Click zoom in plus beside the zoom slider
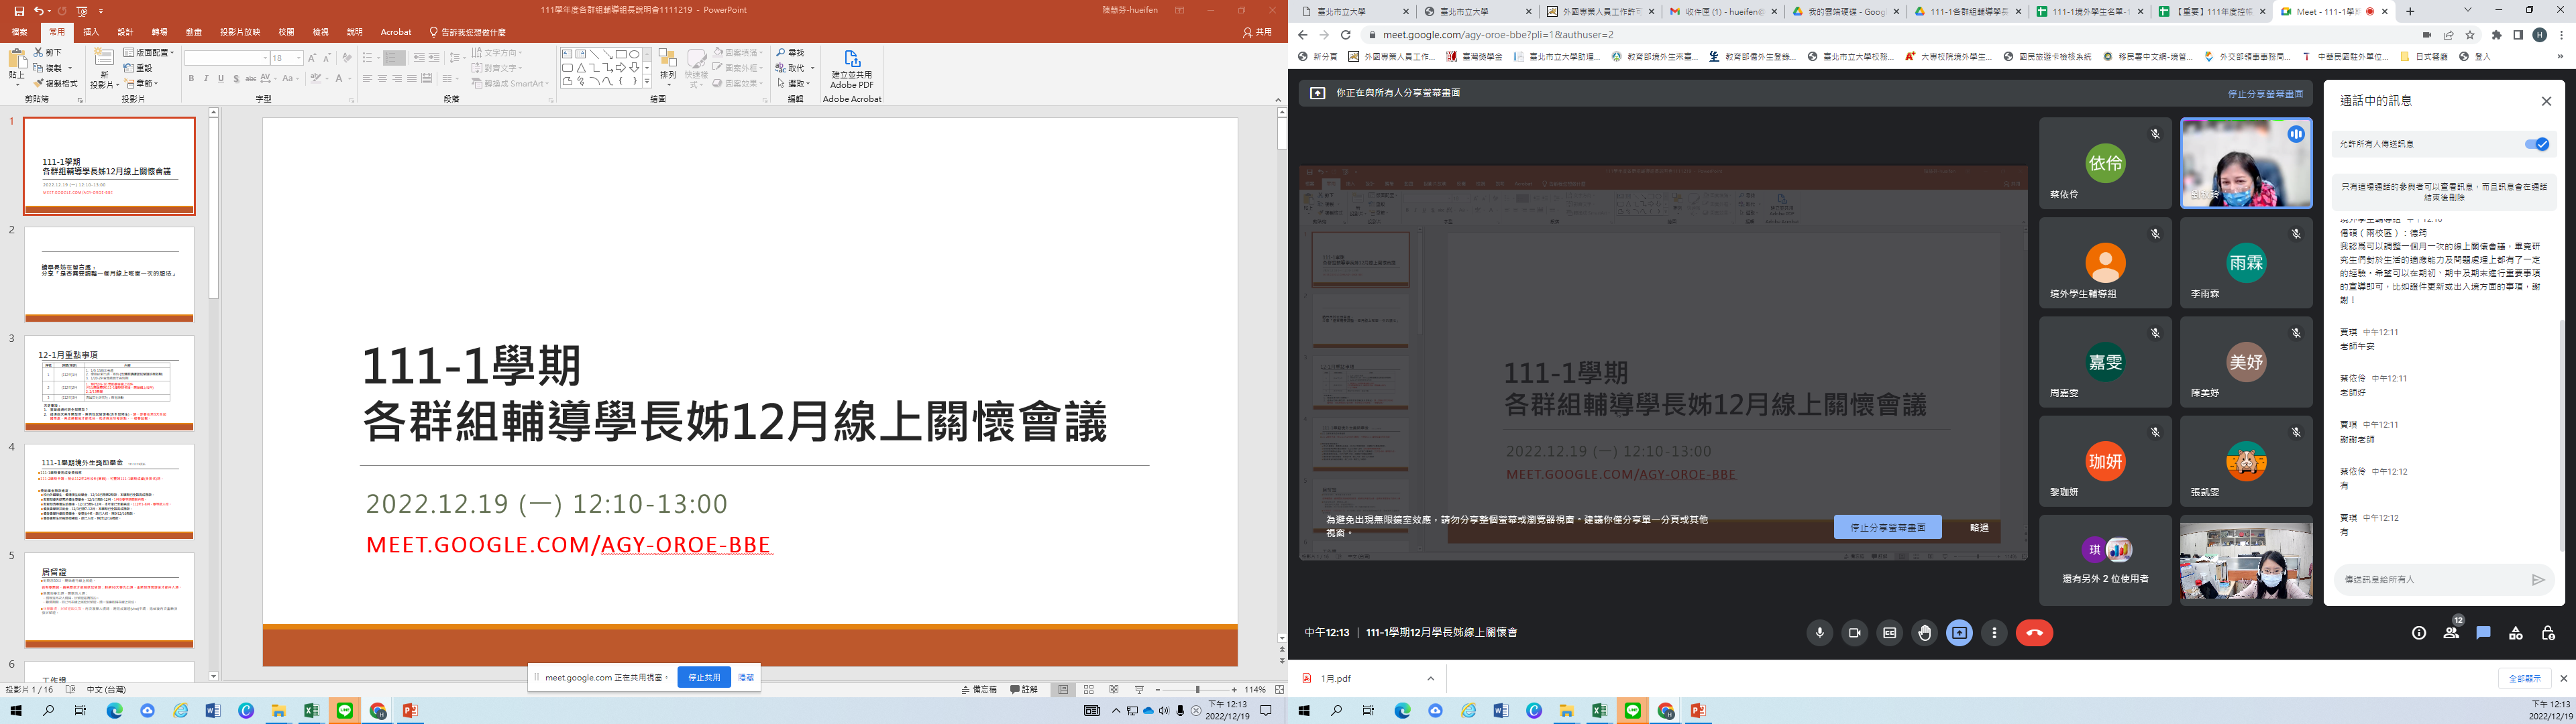 click(1234, 690)
